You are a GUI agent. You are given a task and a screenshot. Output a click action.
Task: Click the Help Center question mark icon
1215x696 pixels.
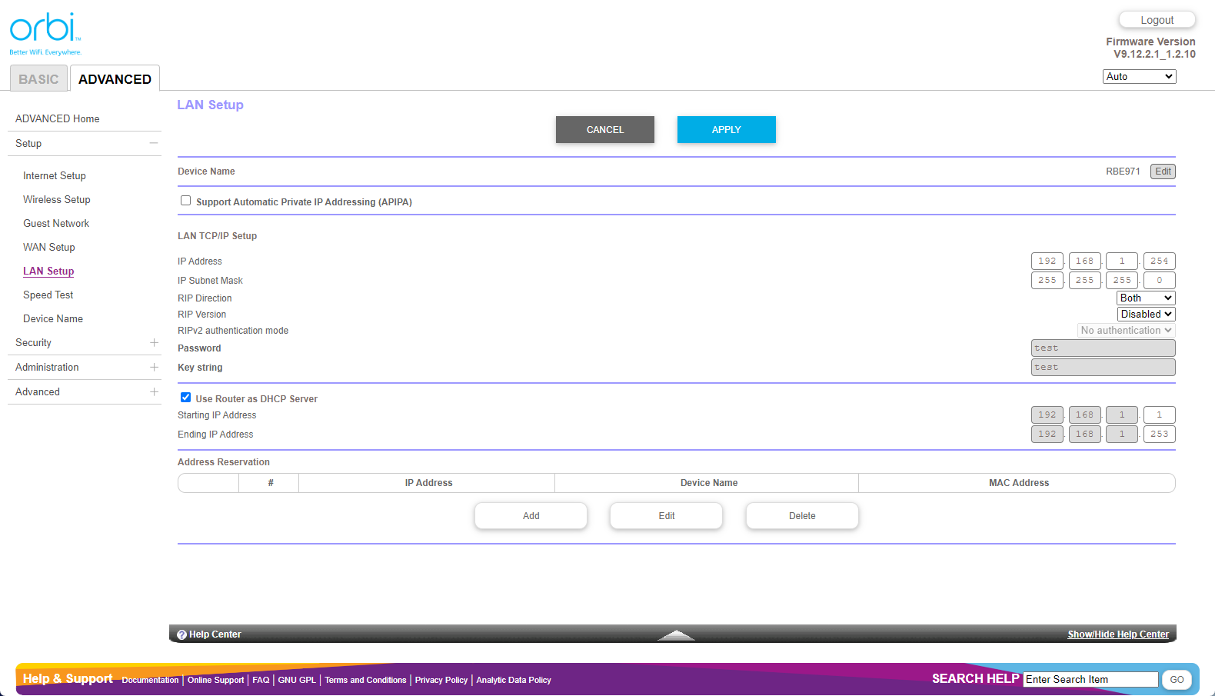pyautogui.click(x=182, y=634)
